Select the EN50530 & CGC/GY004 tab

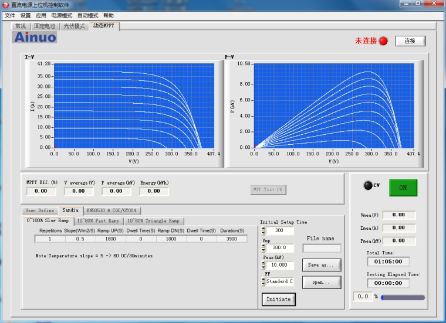112,210
